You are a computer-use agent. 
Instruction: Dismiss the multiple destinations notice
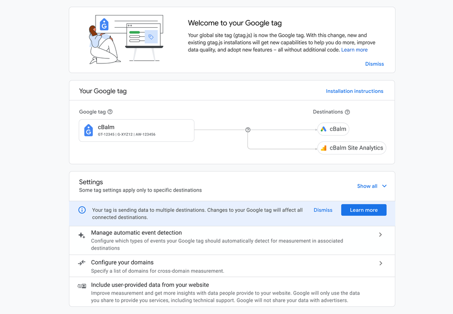pos(323,210)
